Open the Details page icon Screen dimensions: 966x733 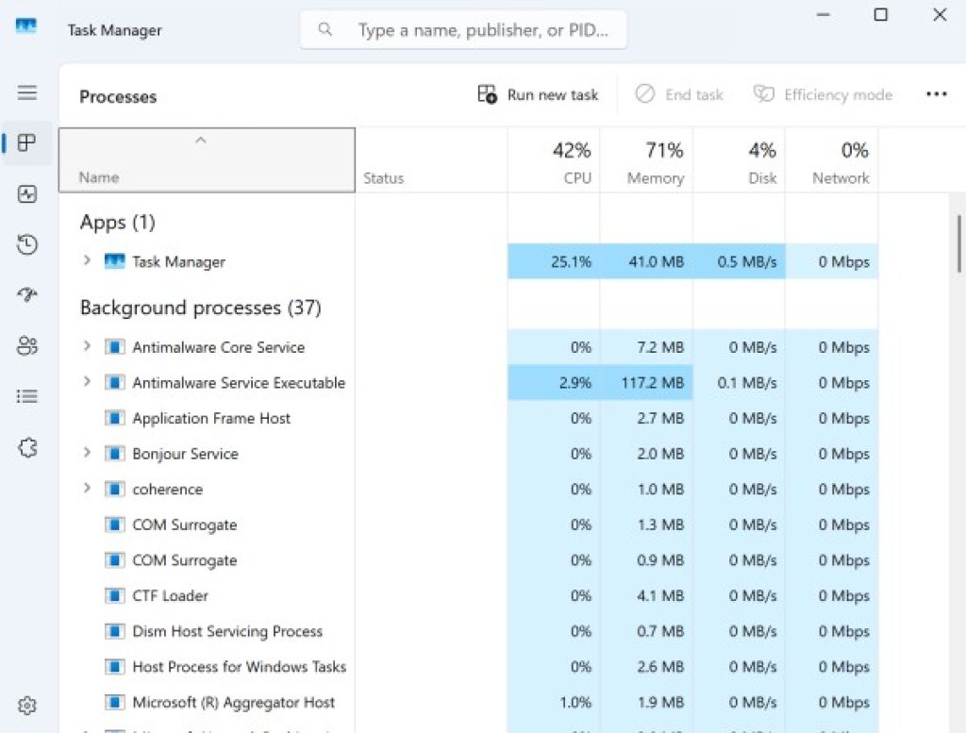click(27, 396)
